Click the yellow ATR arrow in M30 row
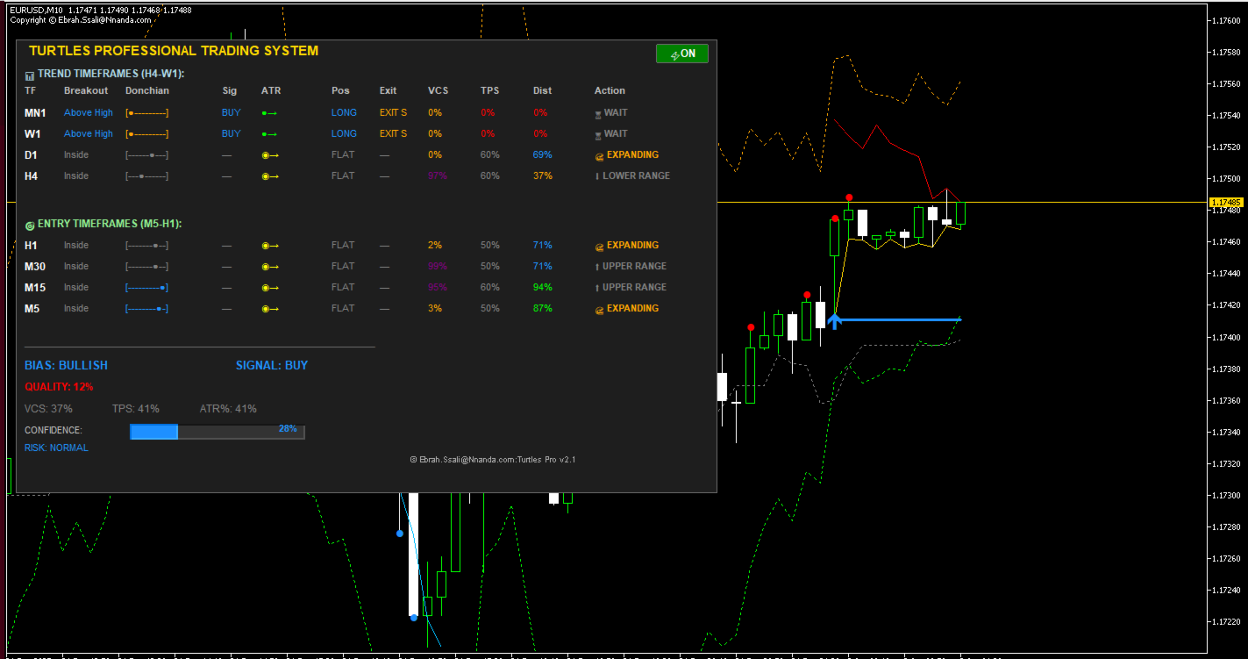The height and width of the screenshot is (659, 1248). pos(270,267)
